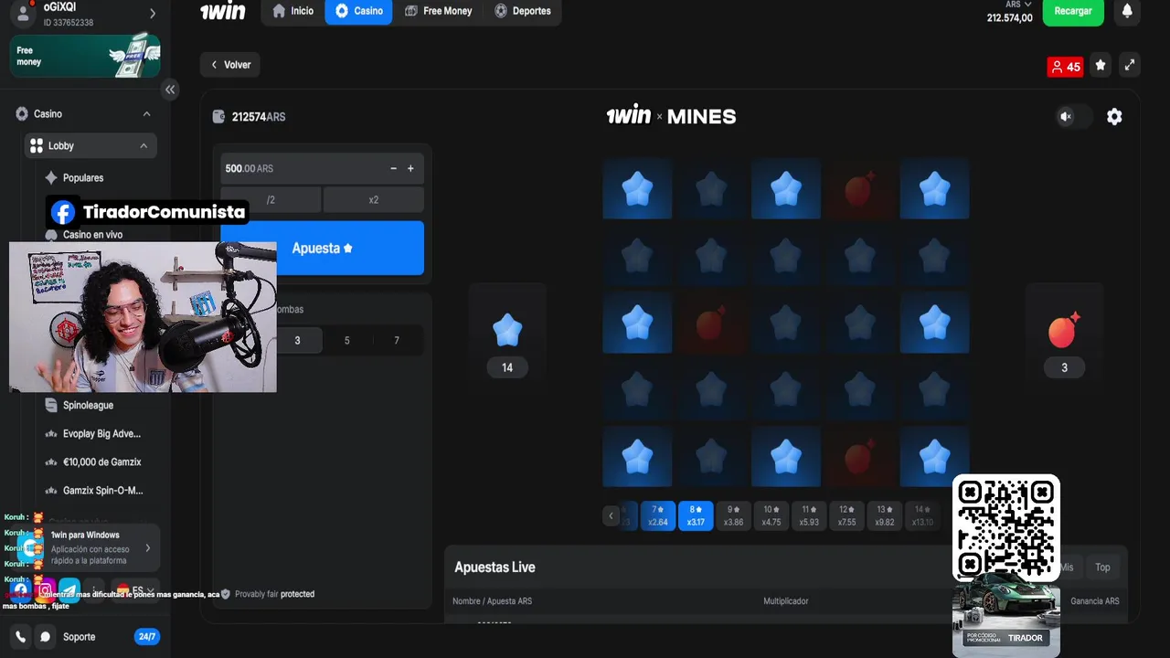Click the red 45 players badge
Screen dimensions: 1170x658
point(1066,67)
